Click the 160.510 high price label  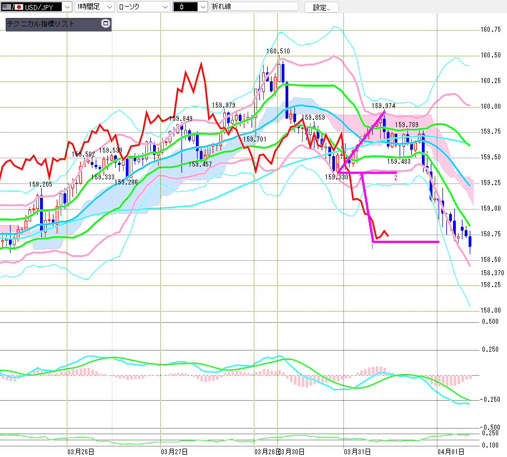[278, 51]
